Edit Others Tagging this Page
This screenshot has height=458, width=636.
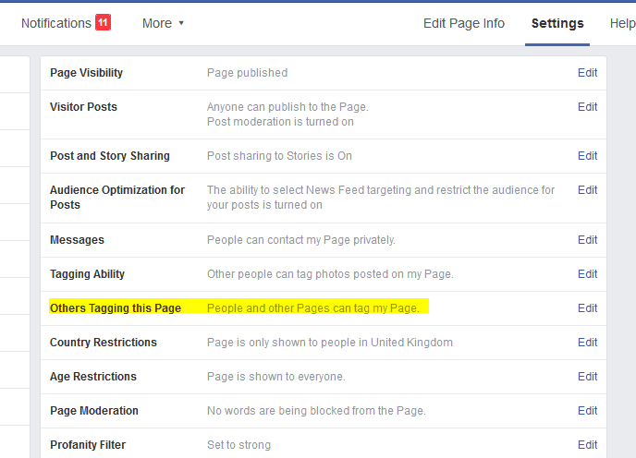click(587, 308)
